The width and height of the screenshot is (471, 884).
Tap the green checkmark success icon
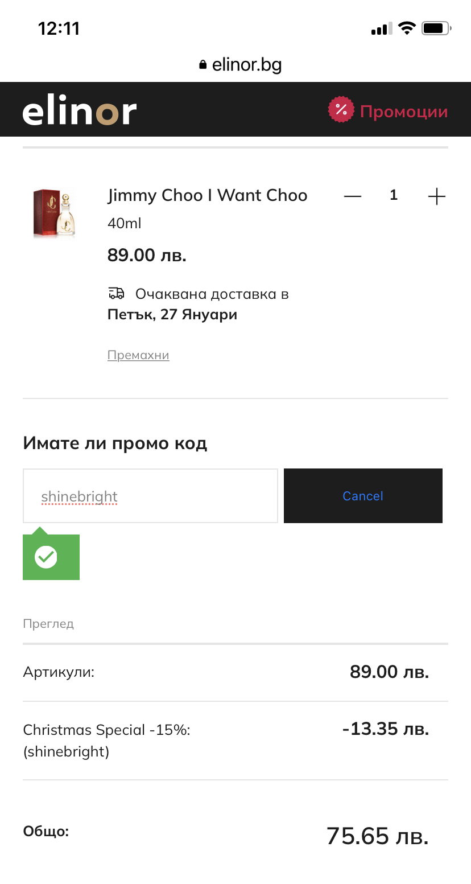(46, 557)
